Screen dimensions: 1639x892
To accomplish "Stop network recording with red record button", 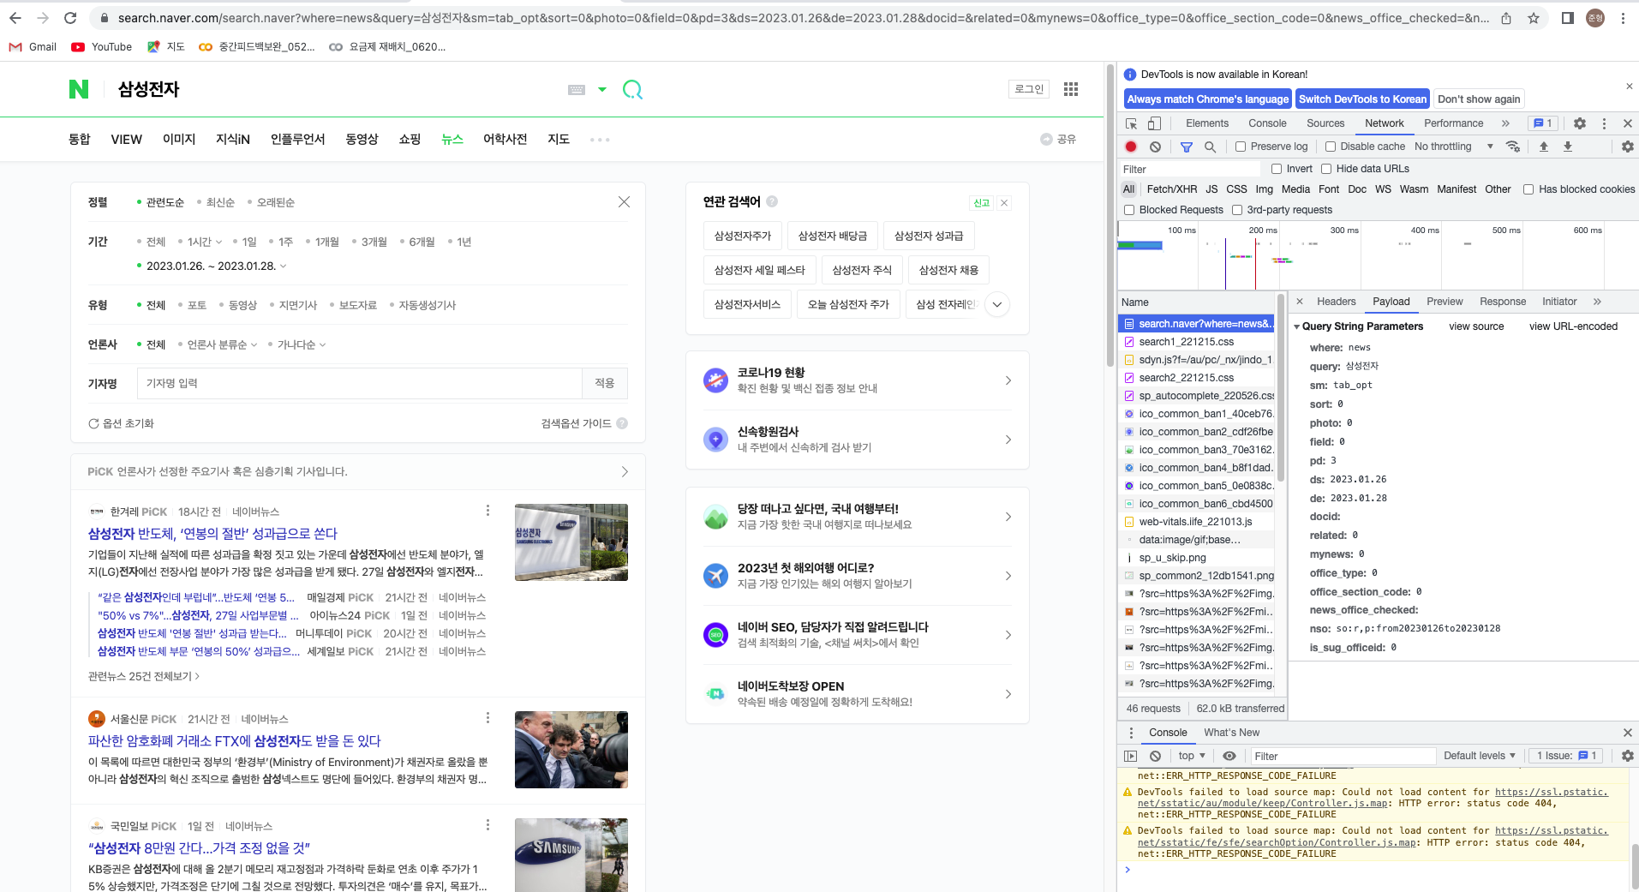I will [1131, 147].
